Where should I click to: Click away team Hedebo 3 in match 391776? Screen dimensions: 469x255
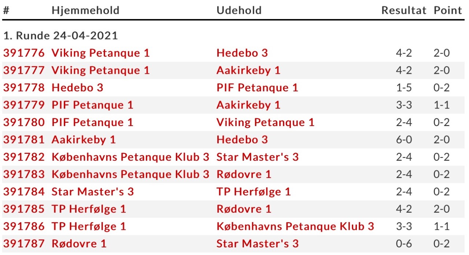click(x=242, y=53)
